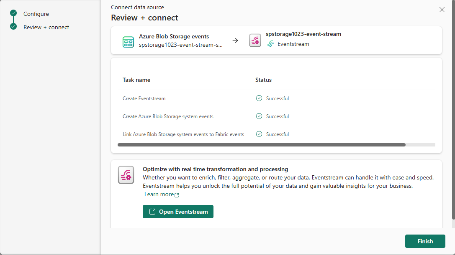
Task: Click success icon for Create Azure Blob Storage events
Action: 259,116
